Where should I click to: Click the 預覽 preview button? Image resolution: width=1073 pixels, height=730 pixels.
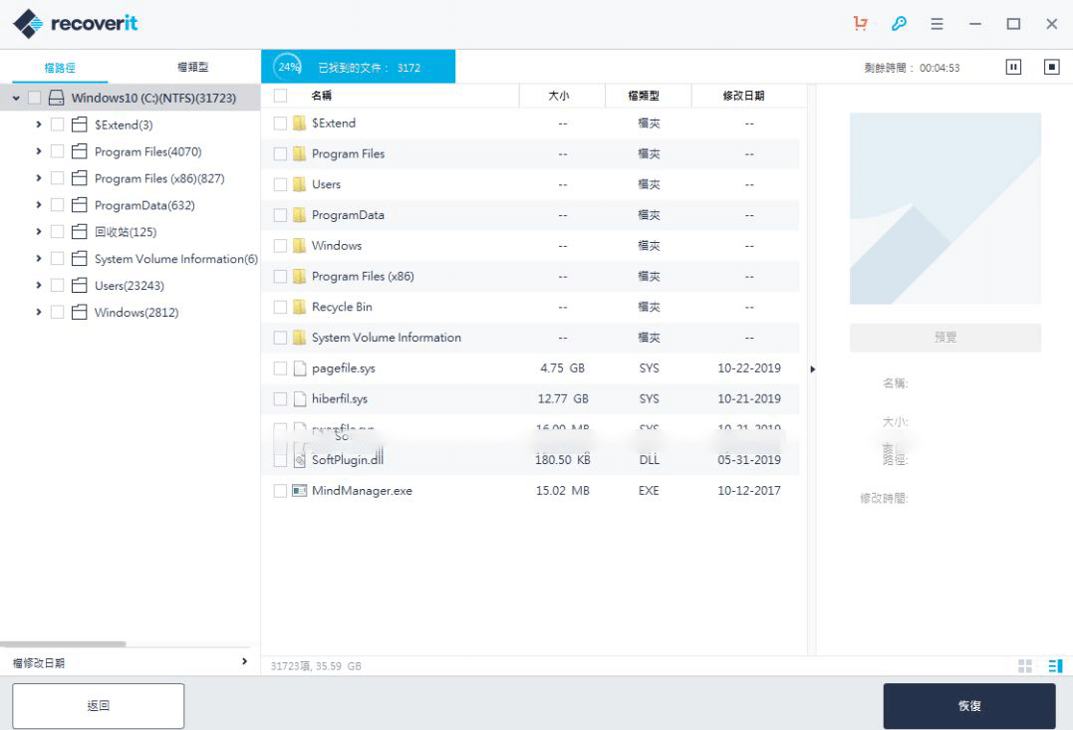point(945,338)
